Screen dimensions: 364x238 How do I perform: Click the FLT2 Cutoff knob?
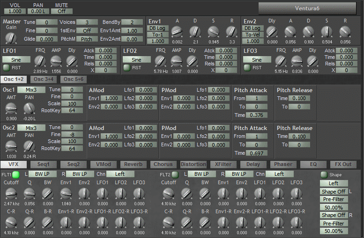tap(169, 194)
